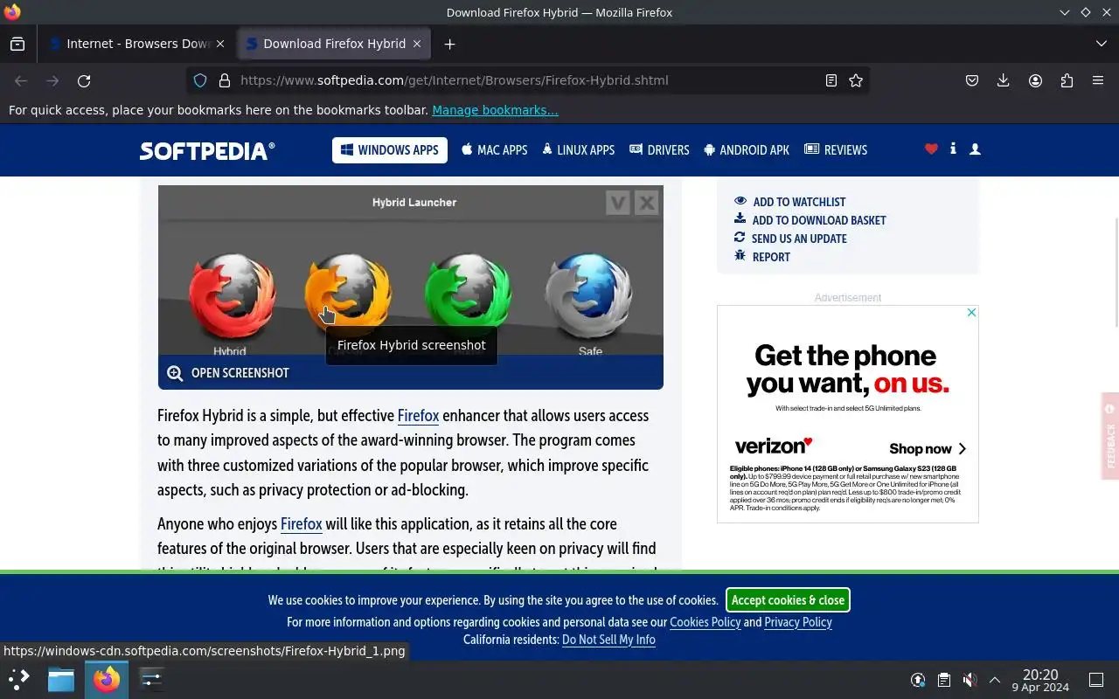The width and height of the screenshot is (1119, 699).
Task: Go back to previous page
Action: pos(21,80)
